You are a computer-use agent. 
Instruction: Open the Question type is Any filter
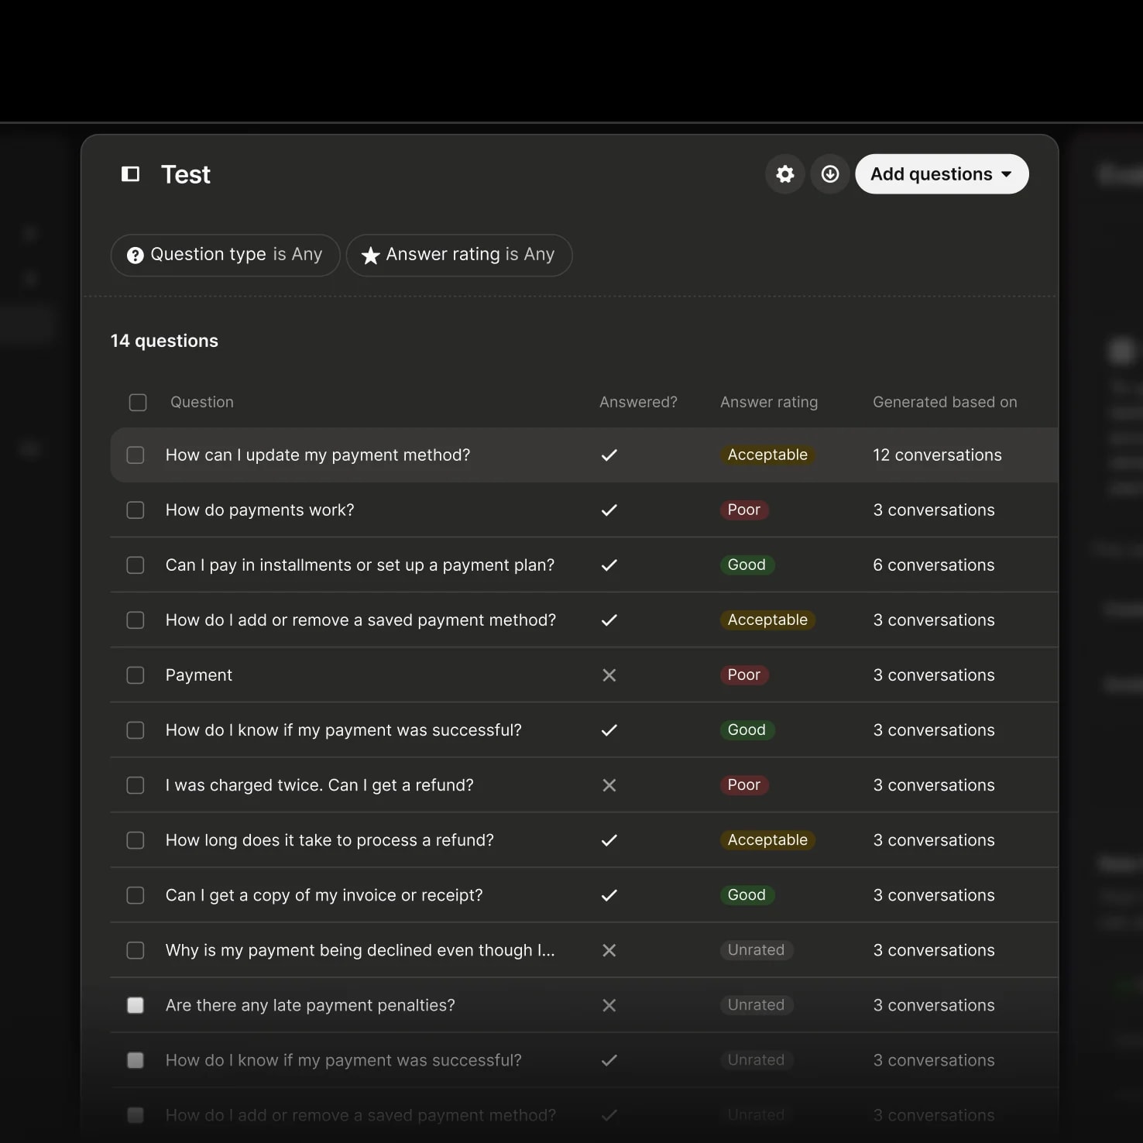pyautogui.click(x=225, y=255)
